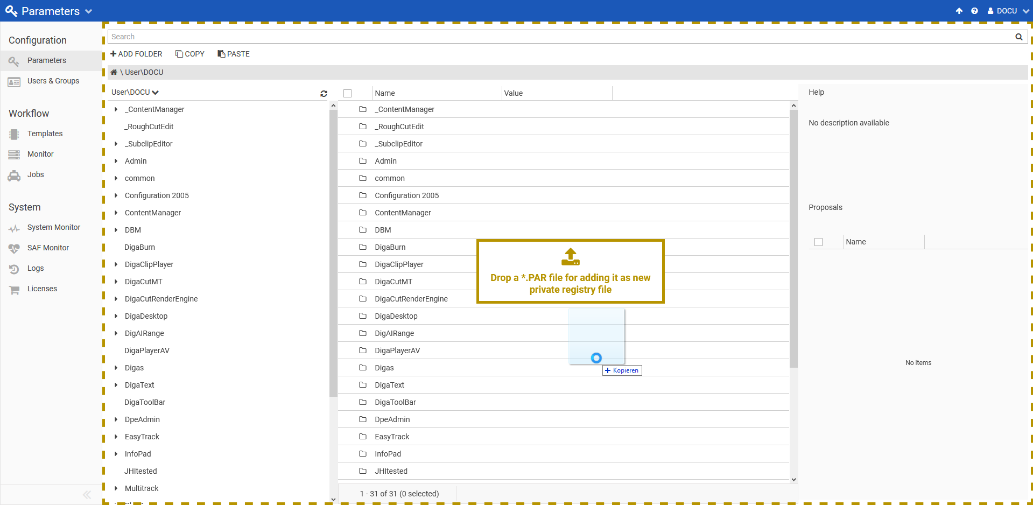Open the System Monitor page
Viewport: 1033px width, 505px height.
point(53,227)
